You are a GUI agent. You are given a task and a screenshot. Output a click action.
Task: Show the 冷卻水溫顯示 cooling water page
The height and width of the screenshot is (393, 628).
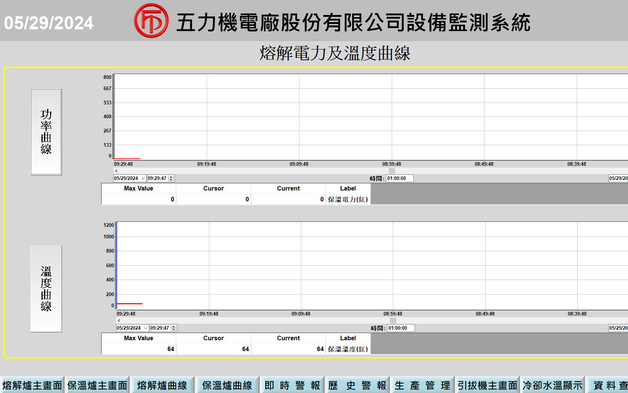tap(552, 385)
